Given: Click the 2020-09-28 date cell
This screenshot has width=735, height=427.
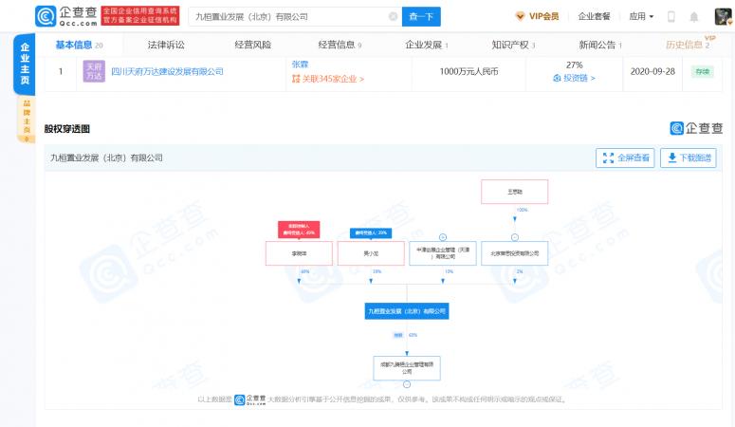Looking at the screenshot, I should (652, 72).
